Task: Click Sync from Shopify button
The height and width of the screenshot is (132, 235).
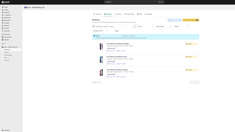Action: click(x=174, y=20)
